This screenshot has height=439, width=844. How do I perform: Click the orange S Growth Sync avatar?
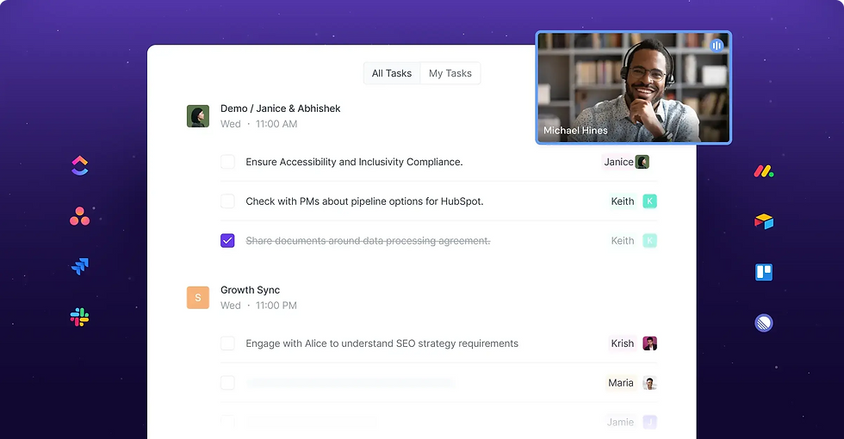pos(198,298)
